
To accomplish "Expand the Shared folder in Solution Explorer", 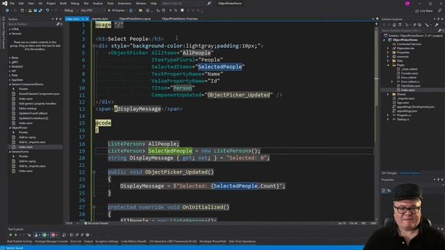I will (388, 94).
